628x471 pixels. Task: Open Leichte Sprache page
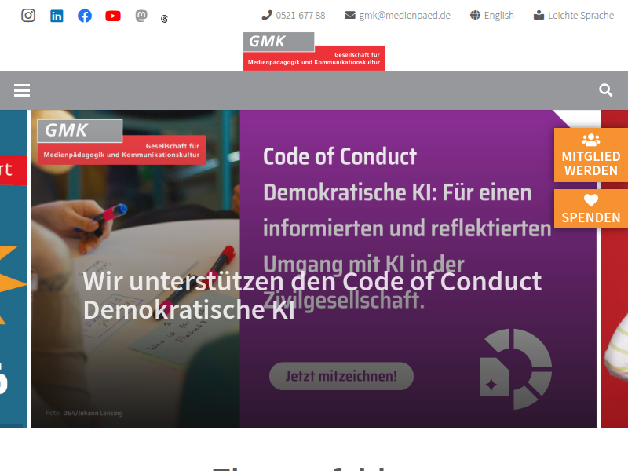[x=574, y=16]
